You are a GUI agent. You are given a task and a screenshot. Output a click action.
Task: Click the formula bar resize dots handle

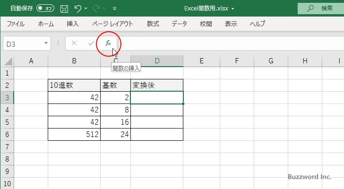click(x=58, y=43)
